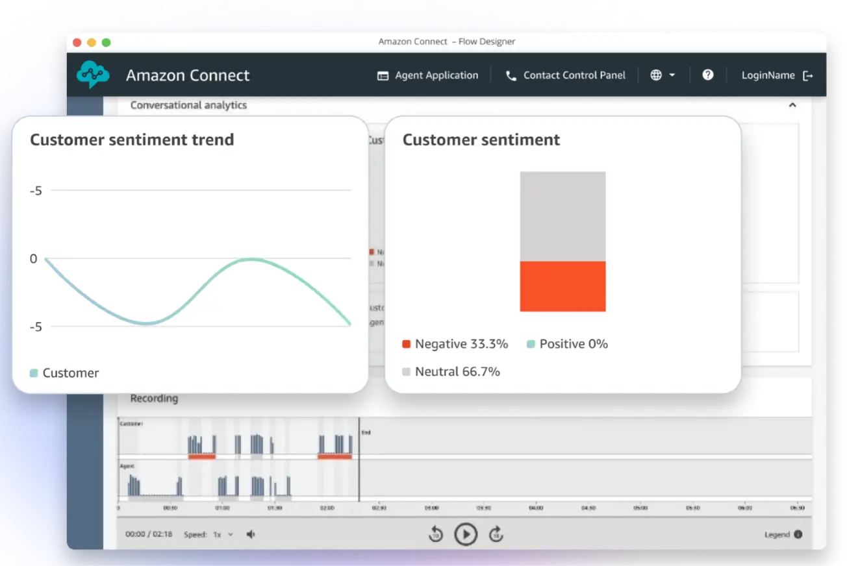Open the Contact Control Panel
Screen dimensions: 847x566
[565, 75]
